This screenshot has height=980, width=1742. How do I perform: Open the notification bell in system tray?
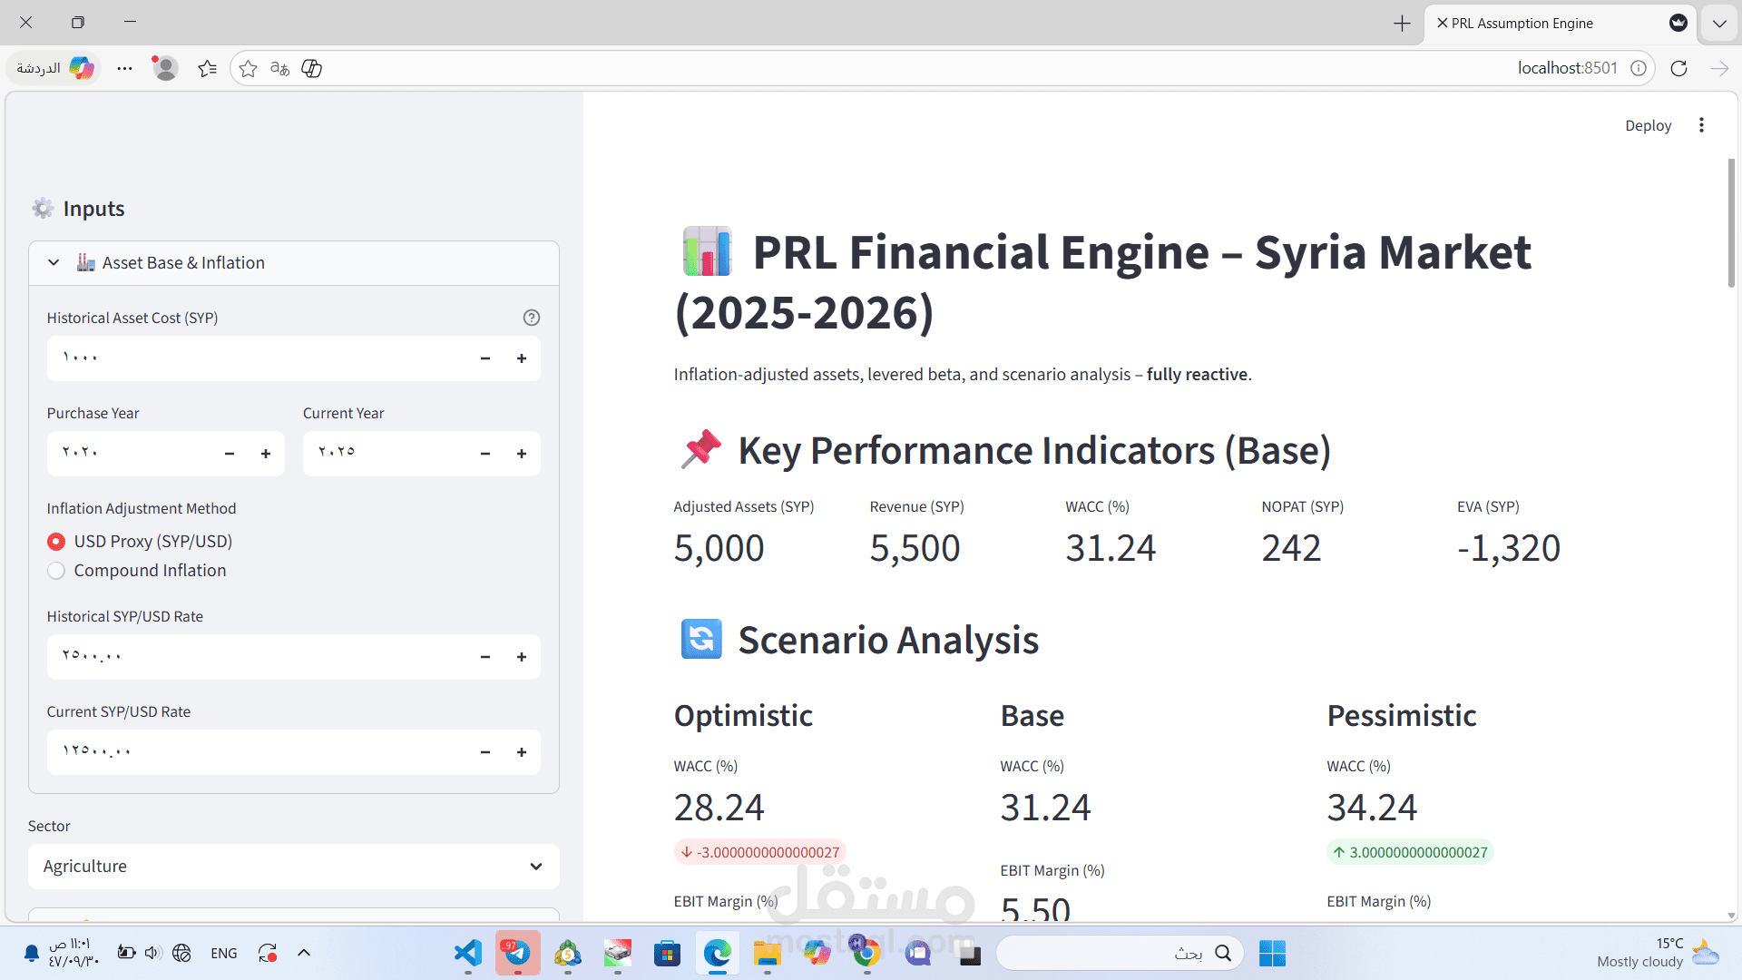[31, 953]
